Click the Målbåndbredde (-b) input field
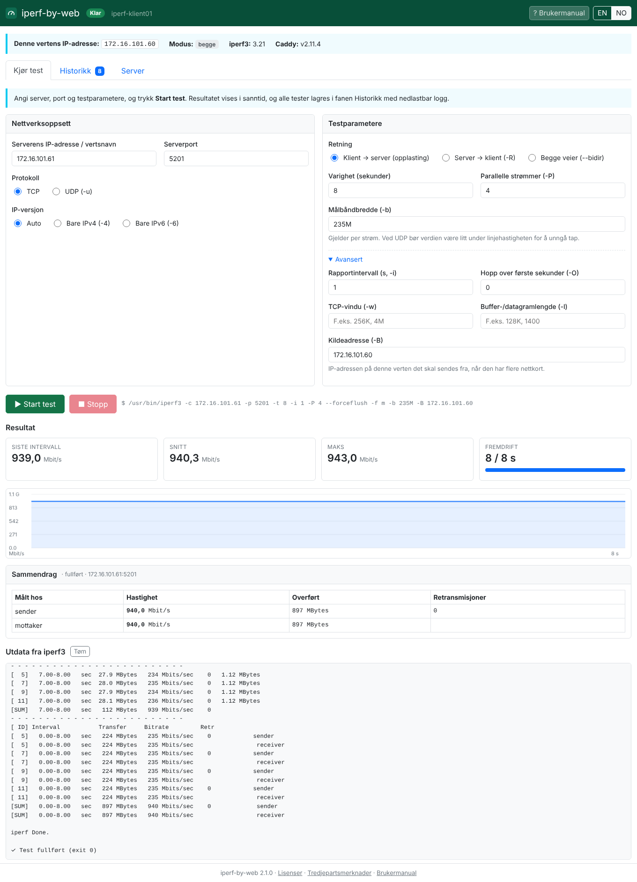The height and width of the screenshot is (882, 637). 477,224
